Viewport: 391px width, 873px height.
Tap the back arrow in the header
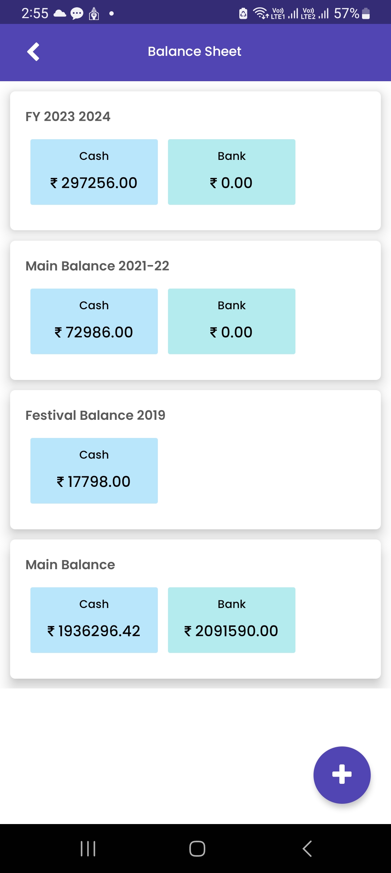pyautogui.click(x=33, y=52)
